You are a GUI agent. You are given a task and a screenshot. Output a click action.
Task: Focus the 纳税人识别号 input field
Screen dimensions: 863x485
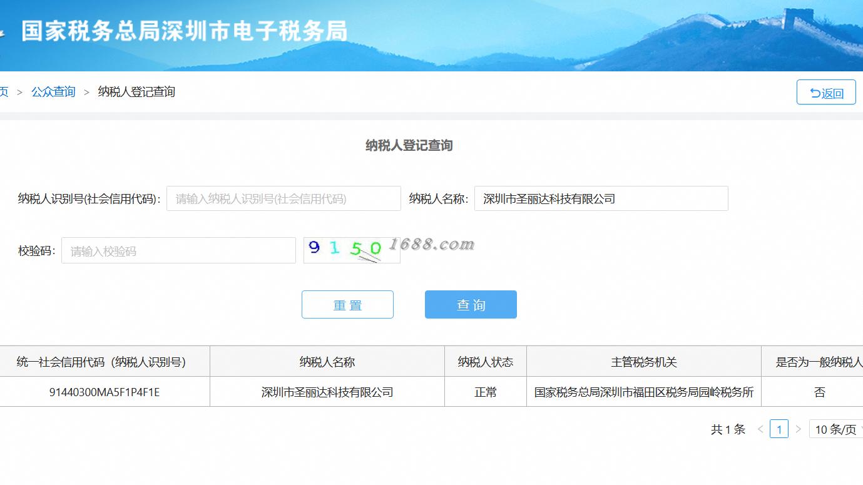point(283,198)
